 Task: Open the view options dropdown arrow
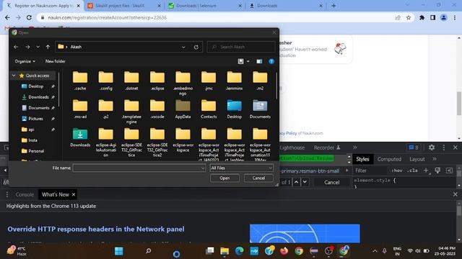point(248,61)
